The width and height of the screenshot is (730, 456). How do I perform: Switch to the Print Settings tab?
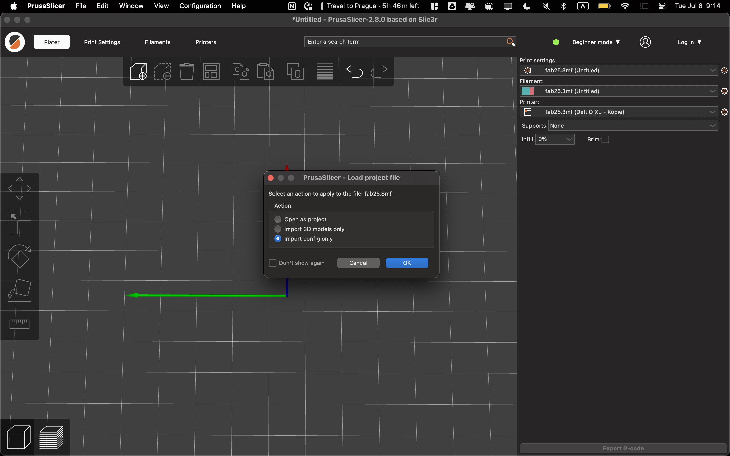(102, 42)
